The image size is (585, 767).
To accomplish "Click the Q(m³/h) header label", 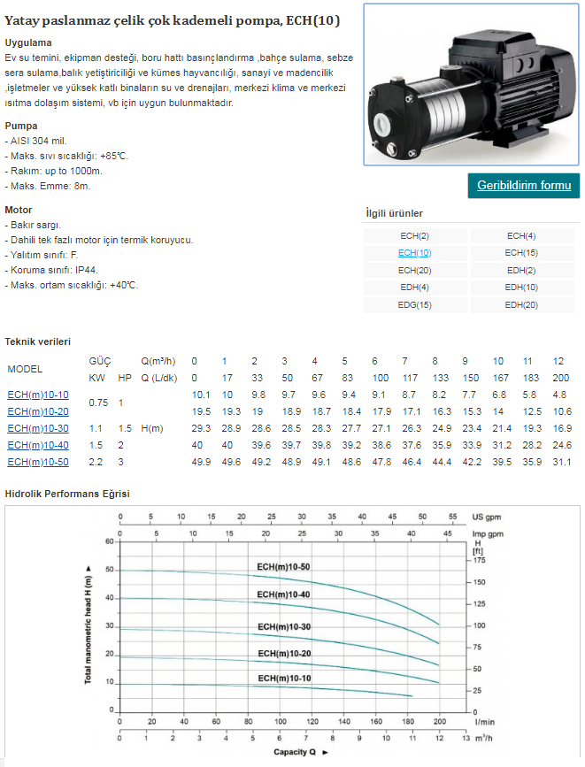I will [x=158, y=362].
